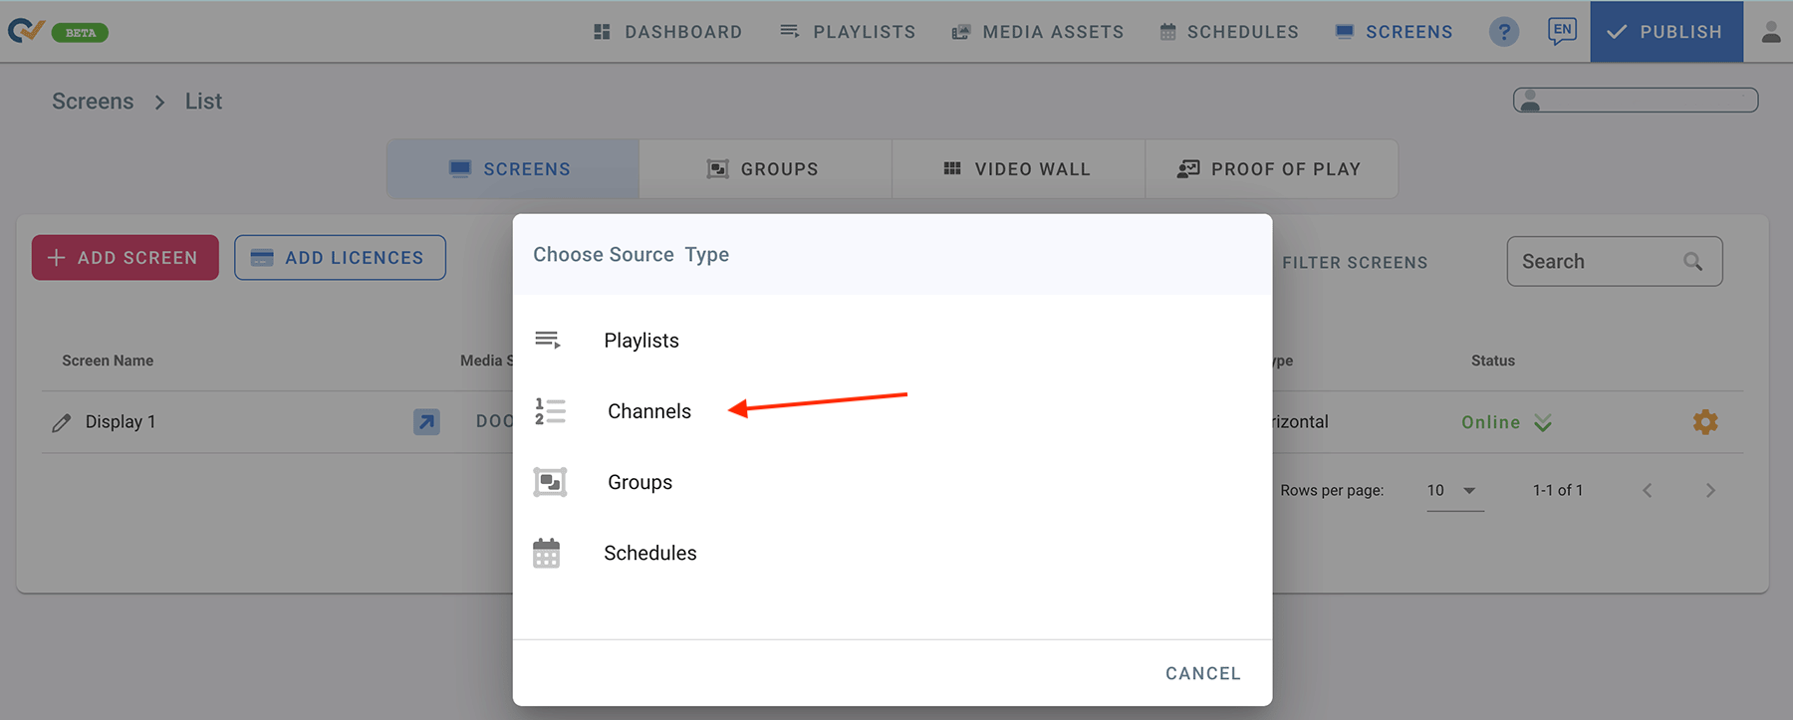
Task: Click the app logo in top-left
Action: [26, 31]
